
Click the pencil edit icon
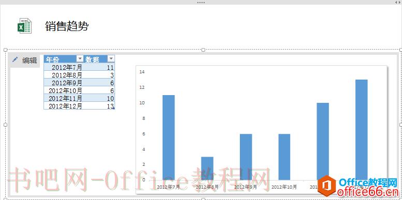(15, 59)
